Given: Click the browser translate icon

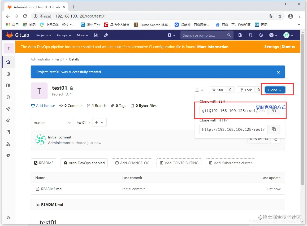Looking at the screenshot, I should point(271,16).
